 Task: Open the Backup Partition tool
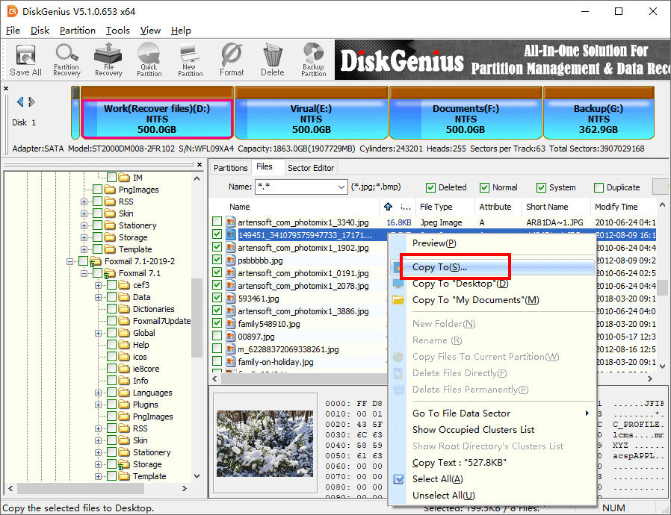pos(314,60)
